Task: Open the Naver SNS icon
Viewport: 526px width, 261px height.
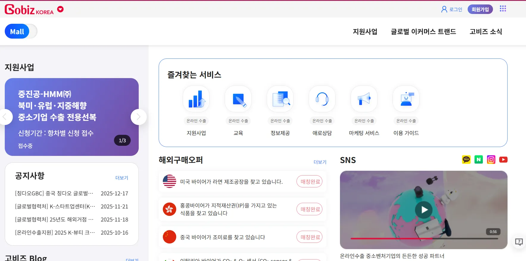Action: click(x=479, y=159)
